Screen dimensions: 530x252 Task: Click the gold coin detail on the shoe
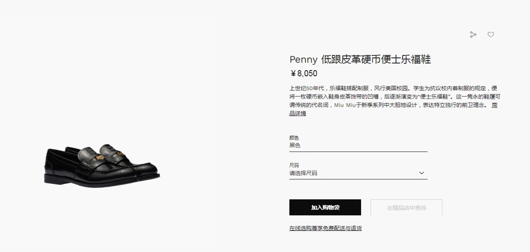pos(100,157)
